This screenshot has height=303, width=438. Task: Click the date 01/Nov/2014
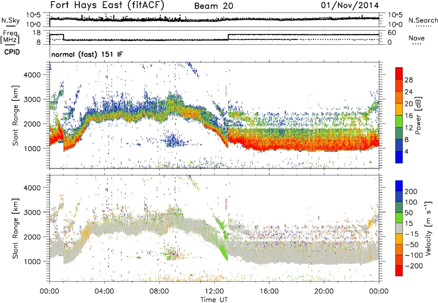(x=350, y=5)
